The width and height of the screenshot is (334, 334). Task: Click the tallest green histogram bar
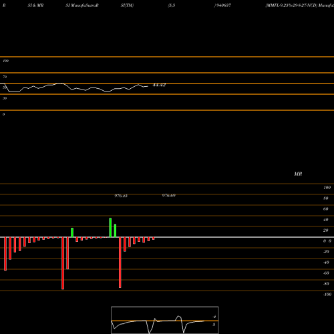click(110, 228)
